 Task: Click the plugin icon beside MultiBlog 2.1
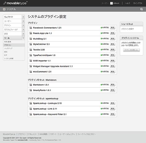click(x=30, y=39)
